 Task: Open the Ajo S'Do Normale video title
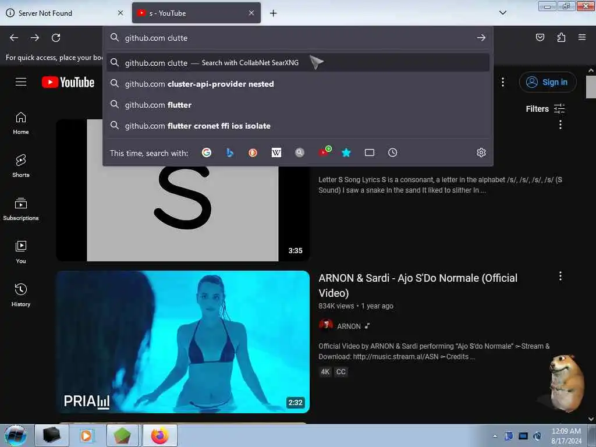pos(418,285)
